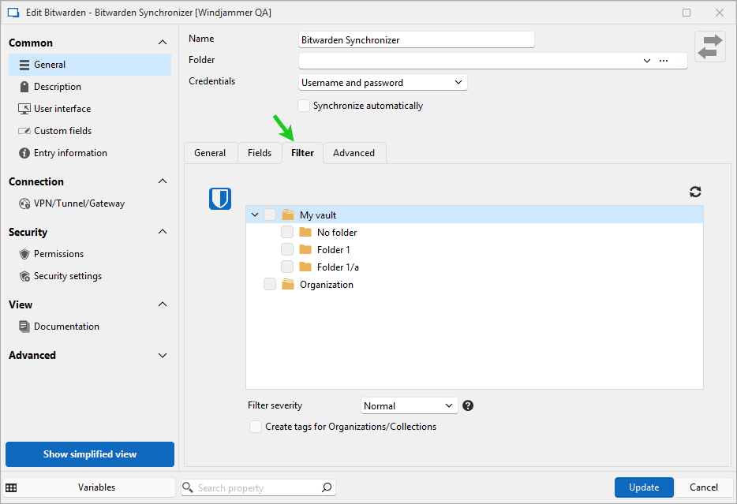This screenshot has width=737, height=504.
Task: Click the magnifier icon in Search property
Action: pyautogui.click(x=327, y=487)
